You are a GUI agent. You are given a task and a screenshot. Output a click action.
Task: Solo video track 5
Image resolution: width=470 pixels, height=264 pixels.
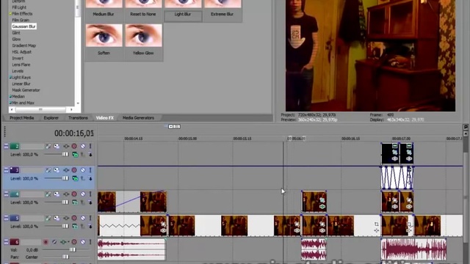tap(90, 219)
